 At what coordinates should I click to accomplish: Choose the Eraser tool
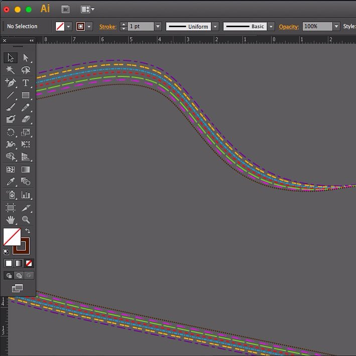click(x=26, y=119)
